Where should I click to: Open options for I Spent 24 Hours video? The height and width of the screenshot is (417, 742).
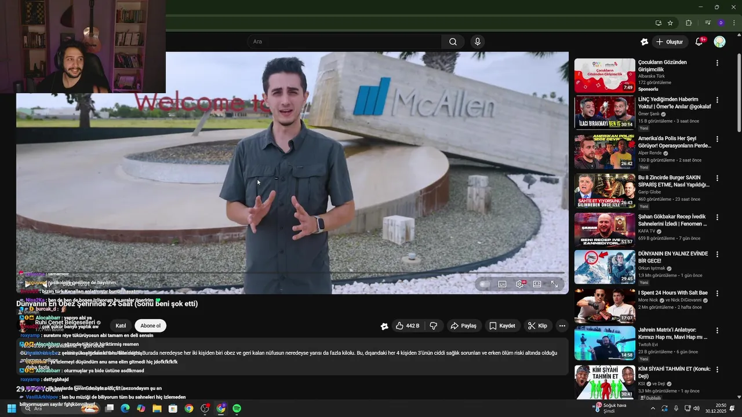coord(717,293)
